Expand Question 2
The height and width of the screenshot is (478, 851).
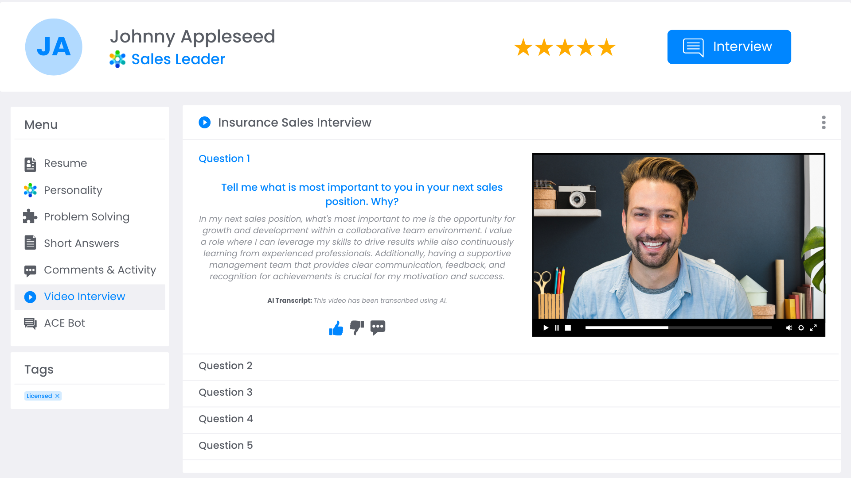click(x=511, y=366)
